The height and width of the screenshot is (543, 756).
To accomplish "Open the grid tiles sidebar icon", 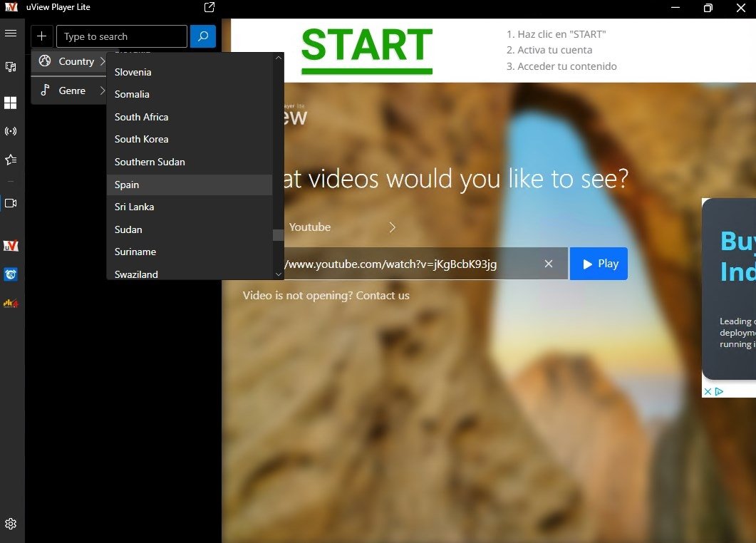I will coord(11,103).
